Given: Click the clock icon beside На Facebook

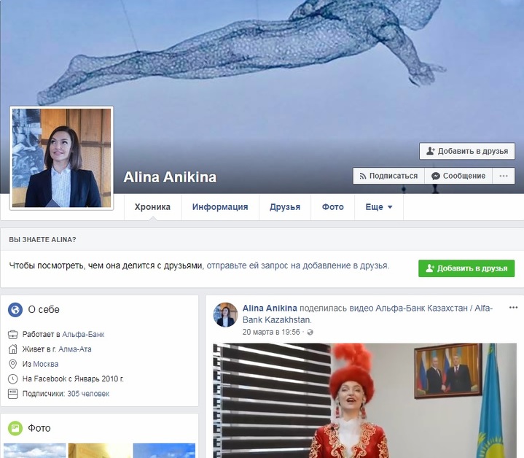Looking at the screenshot, I should pos(12,379).
